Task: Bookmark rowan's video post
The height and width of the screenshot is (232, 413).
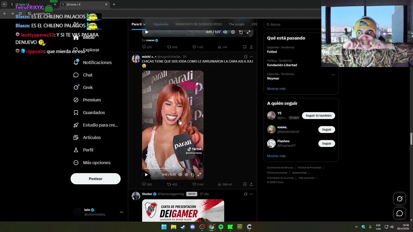Action: click(x=245, y=47)
